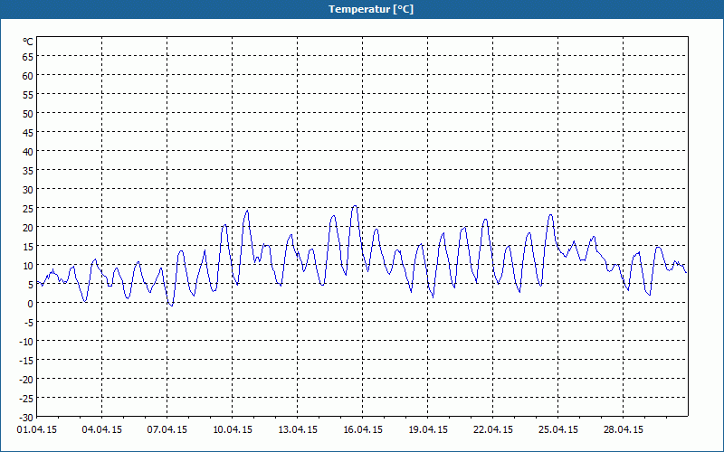Click the 25.04.15 date label
This screenshot has width=724, height=452.
coord(557,430)
